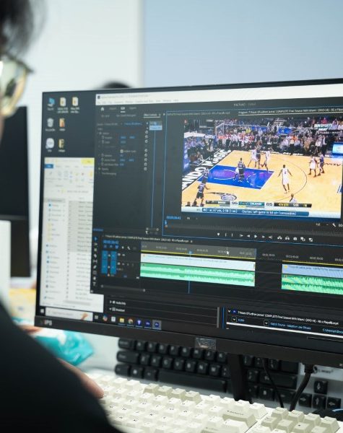Click the timeline playhead marker
This screenshot has width=343, height=433.
point(190,253)
